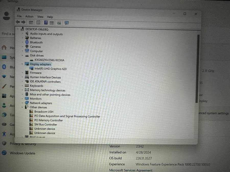Expand Audio inputs and outputs
Image resolution: width=230 pixels, height=172 pixels.
[22, 34]
